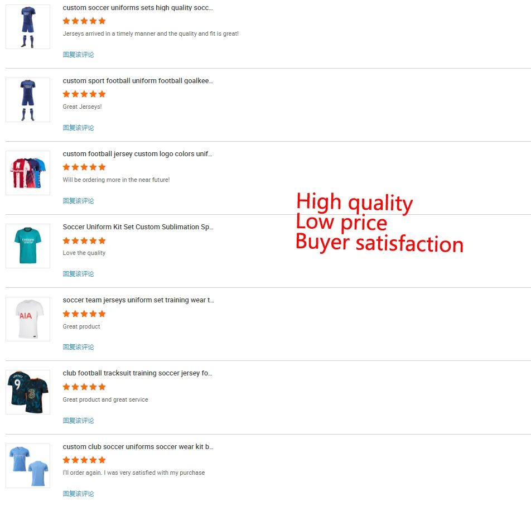View the light blue jerseys thumbnail

coord(28,466)
